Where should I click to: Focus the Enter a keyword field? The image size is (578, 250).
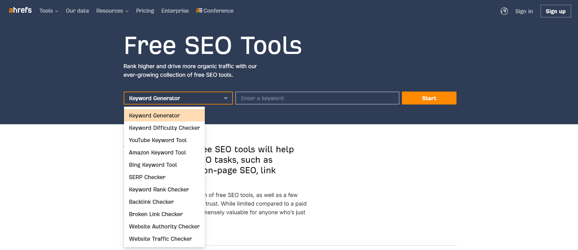317,98
